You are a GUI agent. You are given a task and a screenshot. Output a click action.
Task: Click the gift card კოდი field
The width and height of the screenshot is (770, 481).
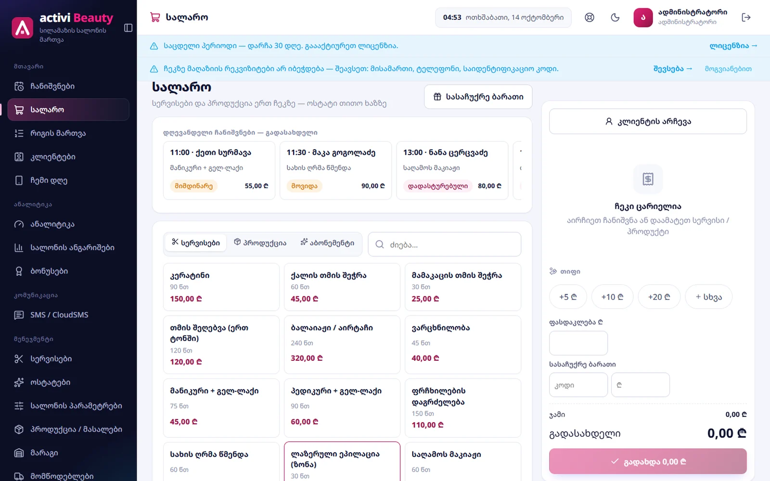(578, 385)
